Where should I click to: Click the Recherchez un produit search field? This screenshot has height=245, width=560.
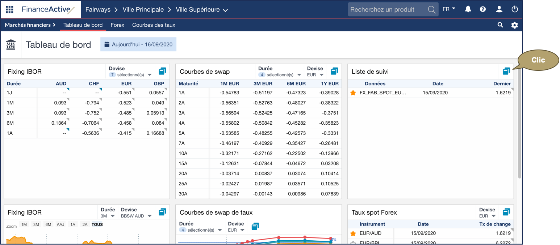pyautogui.click(x=388, y=9)
